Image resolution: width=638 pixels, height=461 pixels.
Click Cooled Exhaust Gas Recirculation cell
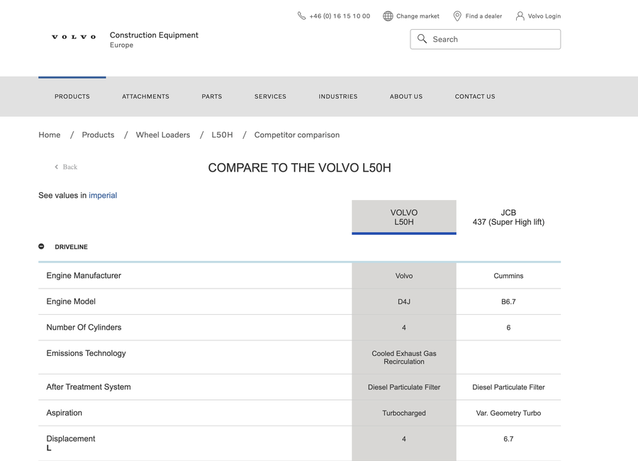404,357
